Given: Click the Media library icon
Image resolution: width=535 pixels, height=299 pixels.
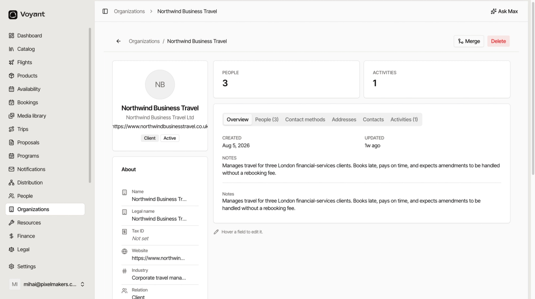Looking at the screenshot, I should (12, 116).
